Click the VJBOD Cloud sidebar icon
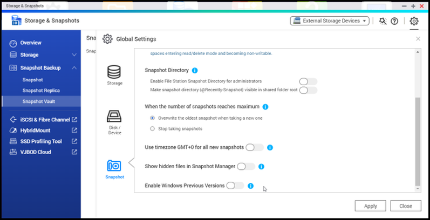The width and height of the screenshot is (430, 220). 13,152
